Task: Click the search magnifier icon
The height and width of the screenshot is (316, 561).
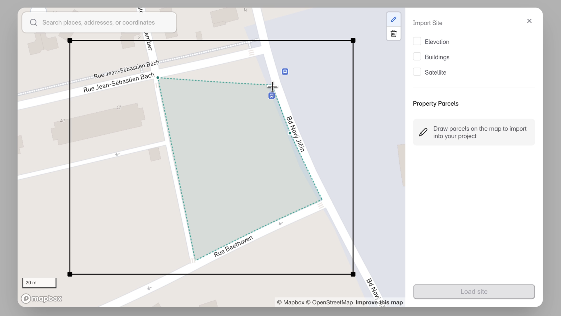Action: [x=34, y=23]
